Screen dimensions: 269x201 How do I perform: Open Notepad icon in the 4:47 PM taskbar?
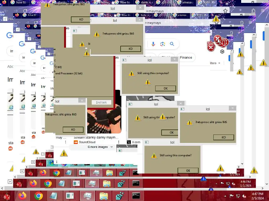54,196
